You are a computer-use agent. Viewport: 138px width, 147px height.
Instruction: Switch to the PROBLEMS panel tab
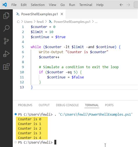point(25,105)
